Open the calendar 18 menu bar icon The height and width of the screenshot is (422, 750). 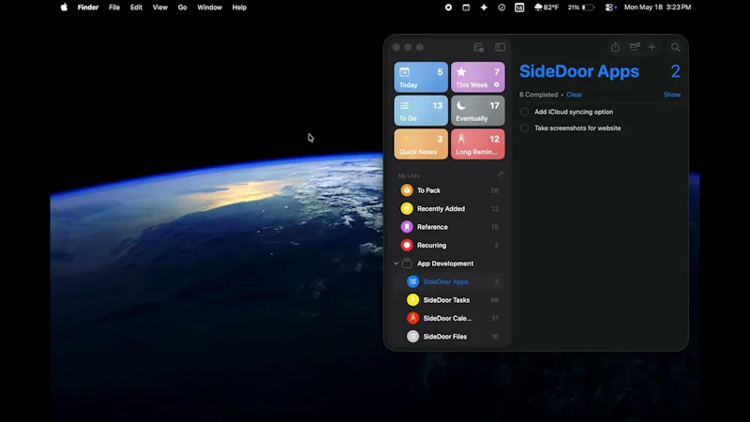[x=519, y=8]
